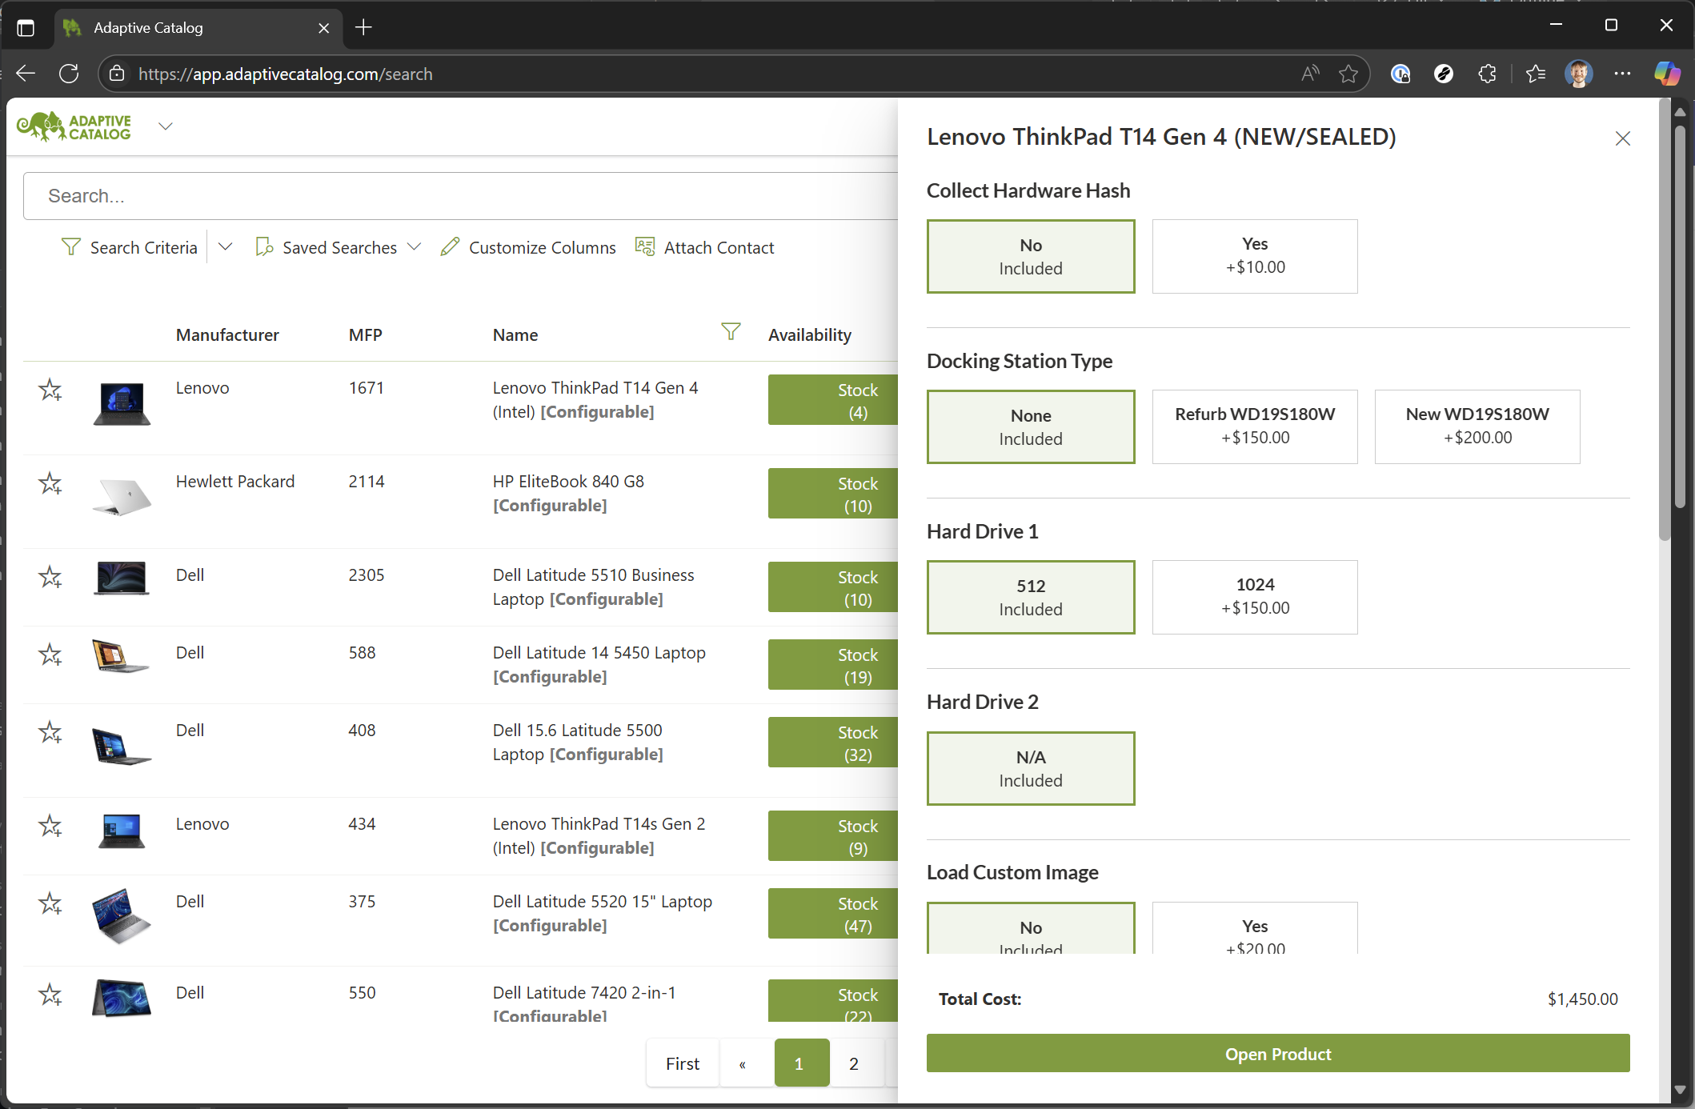Expand the Search Criteria dropdown arrow
The width and height of the screenshot is (1695, 1109).
226,247
